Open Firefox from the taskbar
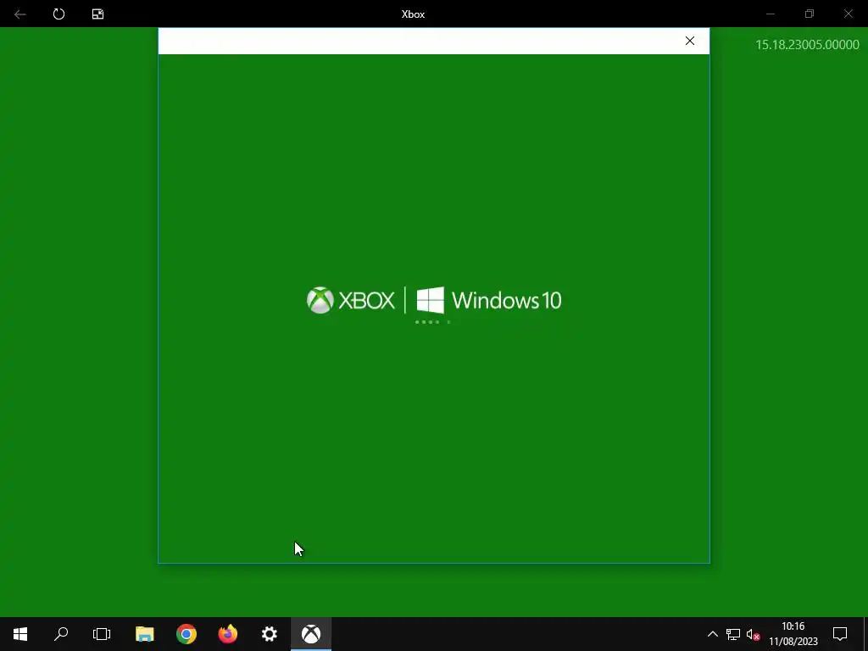This screenshot has height=651, width=868. 227,634
